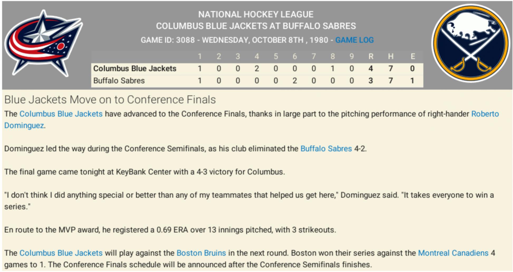Click the R column header in linescore
This screenshot has height=272, width=513.
point(371,56)
